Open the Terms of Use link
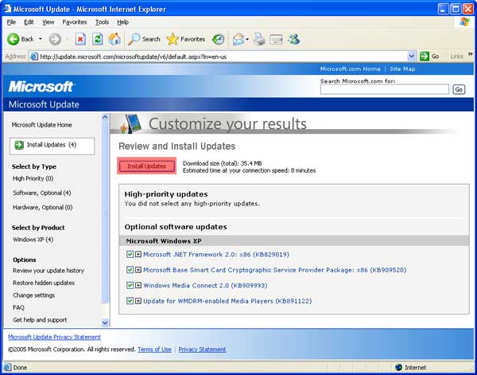This screenshot has height=375, width=477. click(154, 350)
